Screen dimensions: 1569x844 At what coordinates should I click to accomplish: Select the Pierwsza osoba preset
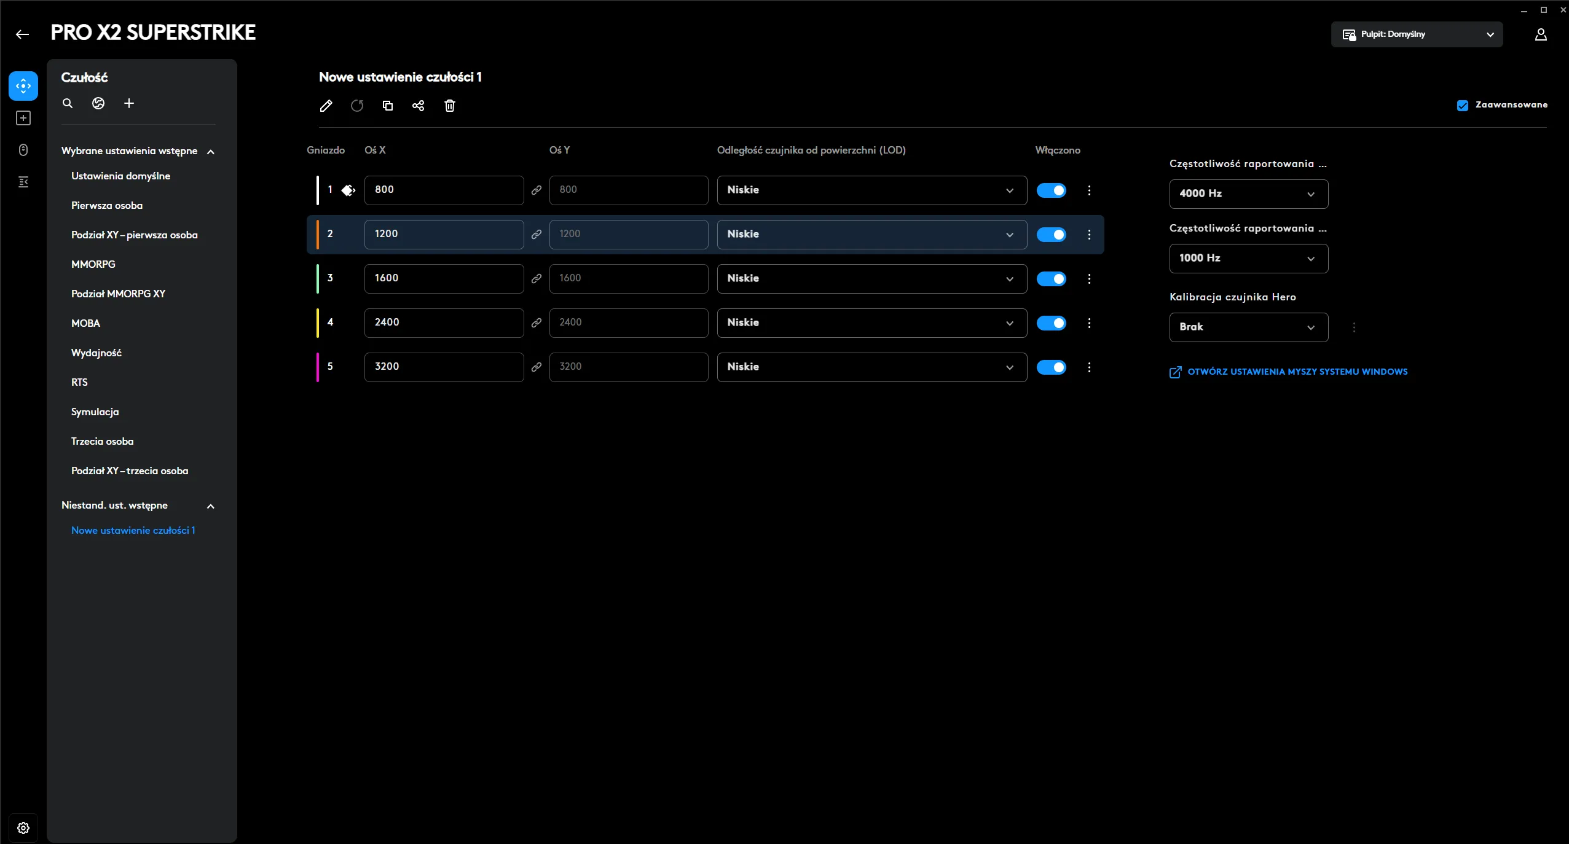point(107,205)
